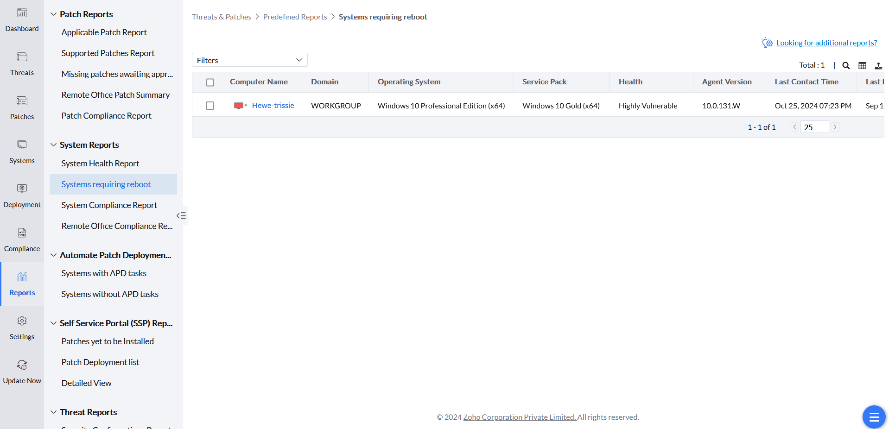Go to the previous page arrow
Viewport: 889px width, 429px height.
(794, 127)
